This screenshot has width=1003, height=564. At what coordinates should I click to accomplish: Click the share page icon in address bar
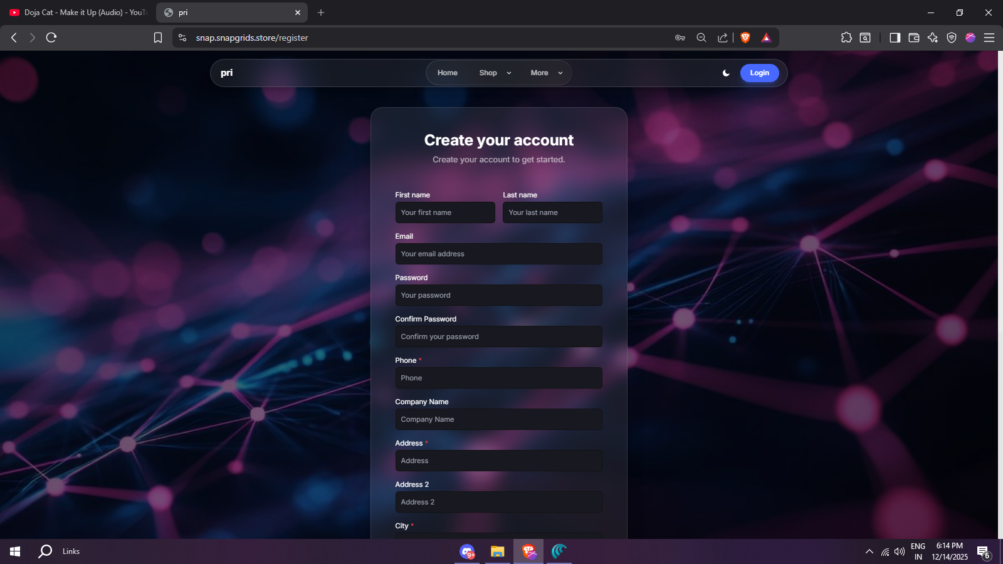(722, 38)
